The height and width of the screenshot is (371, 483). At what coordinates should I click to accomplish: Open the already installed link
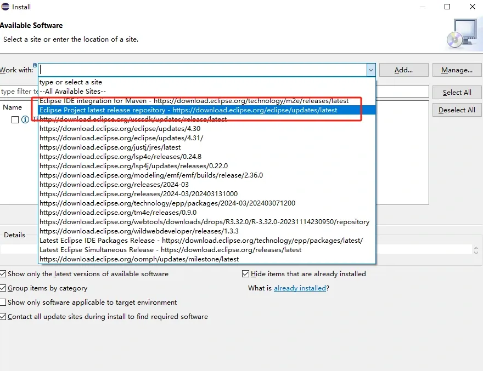click(300, 288)
